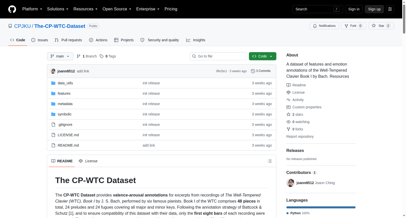Click the Releases heading link
Screen dimensions: 406x218
(x=295, y=150)
